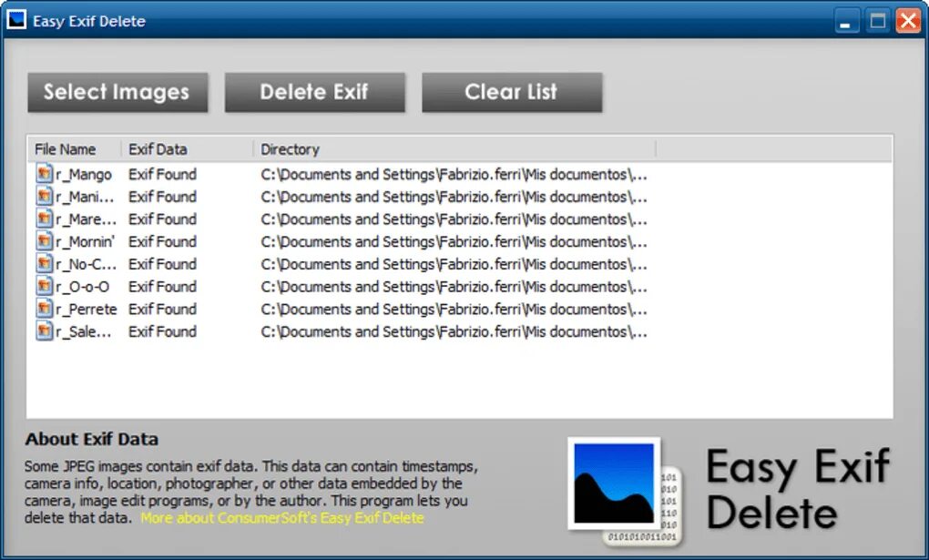Select the r_O-o-O file name
The width and height of the screenshot is (929, 560).
82,288
